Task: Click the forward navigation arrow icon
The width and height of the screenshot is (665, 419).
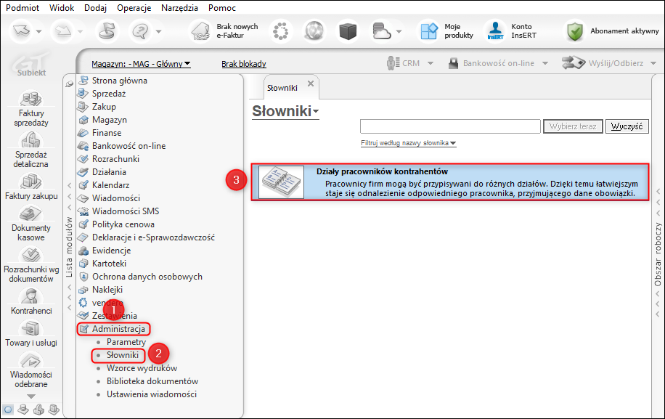Action: (x=63, y=31)
